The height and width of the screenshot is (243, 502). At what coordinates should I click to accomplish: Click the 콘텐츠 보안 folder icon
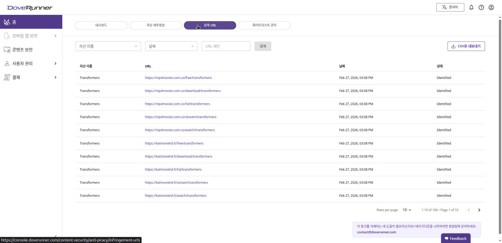point(7,50)
